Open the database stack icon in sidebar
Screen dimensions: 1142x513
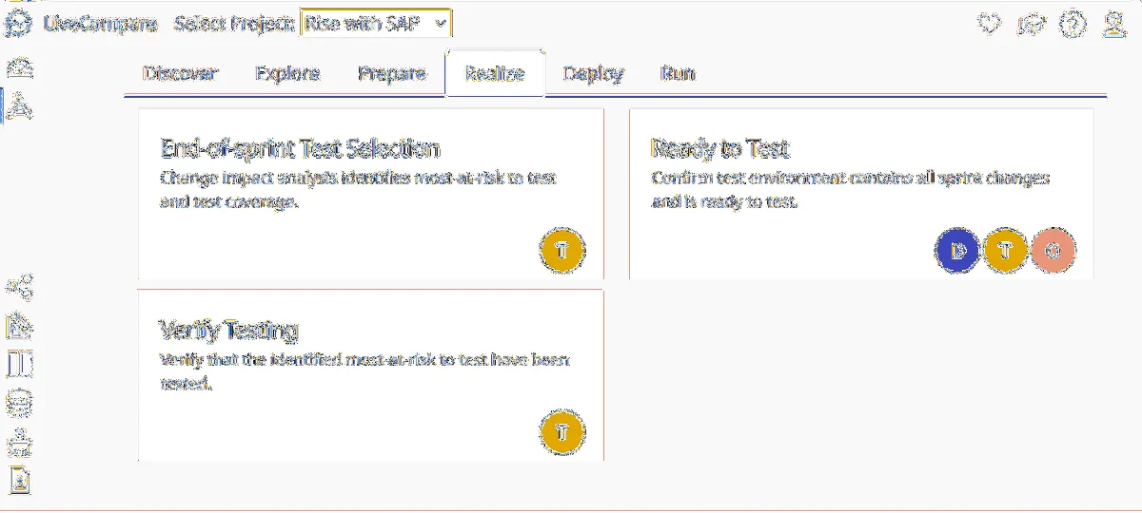19,404
